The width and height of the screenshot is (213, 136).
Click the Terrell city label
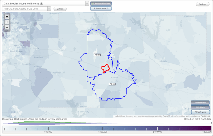tap(61, 50)
